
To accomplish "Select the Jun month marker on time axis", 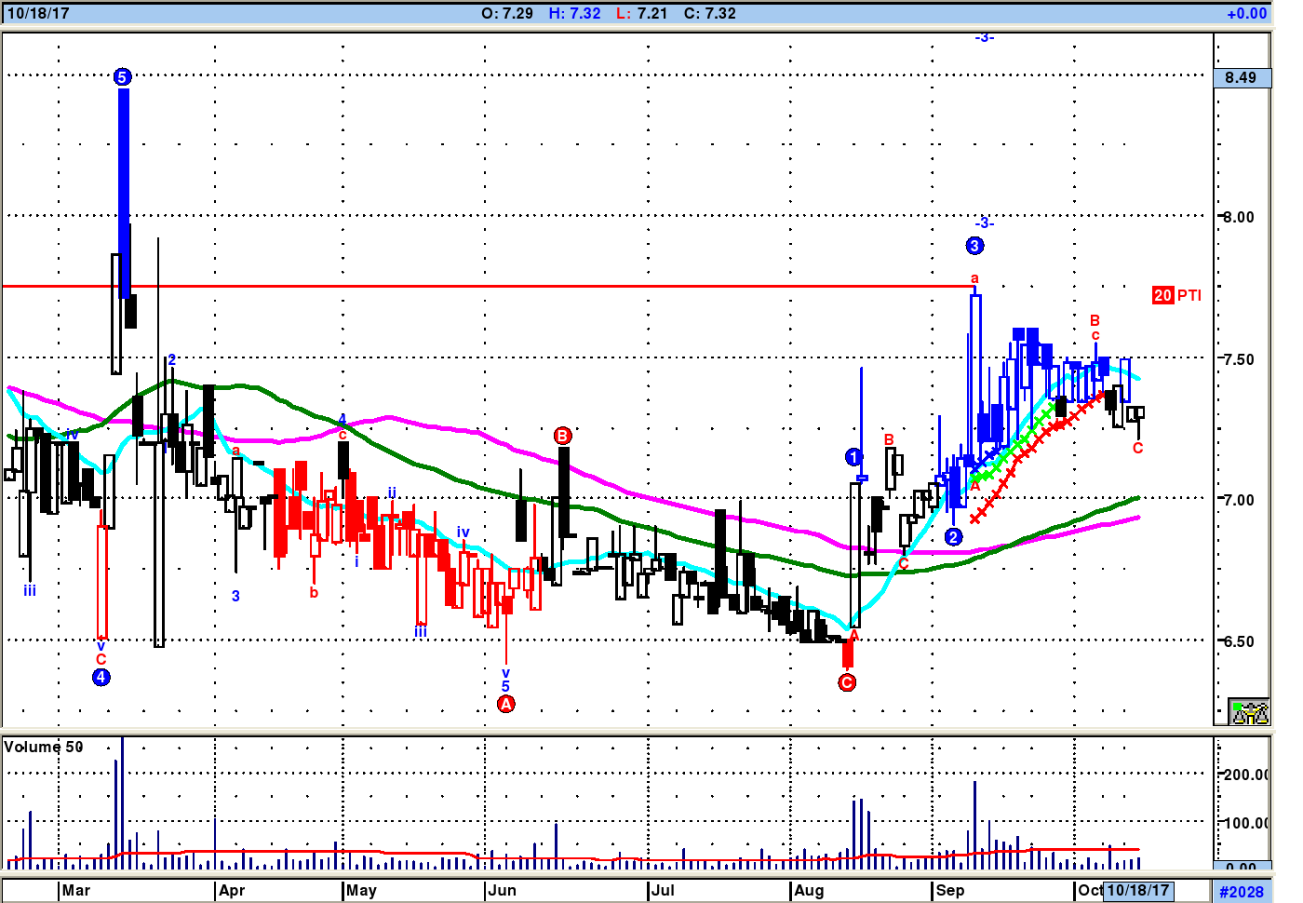I will coord(502,890).
